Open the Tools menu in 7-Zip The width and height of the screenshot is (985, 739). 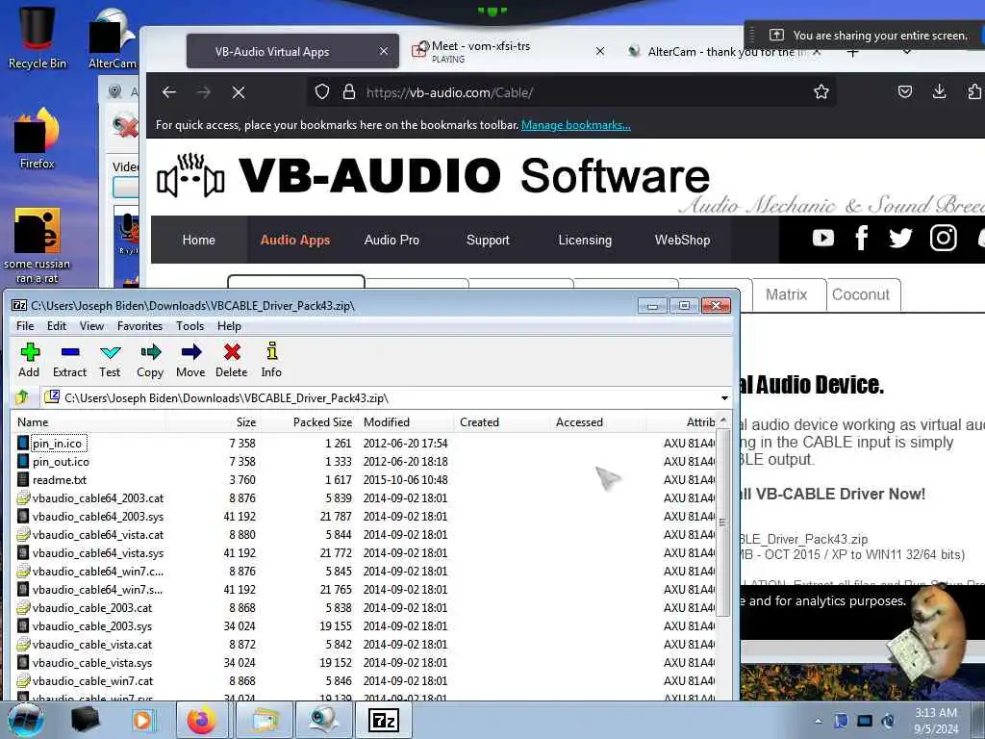[189, 325]
